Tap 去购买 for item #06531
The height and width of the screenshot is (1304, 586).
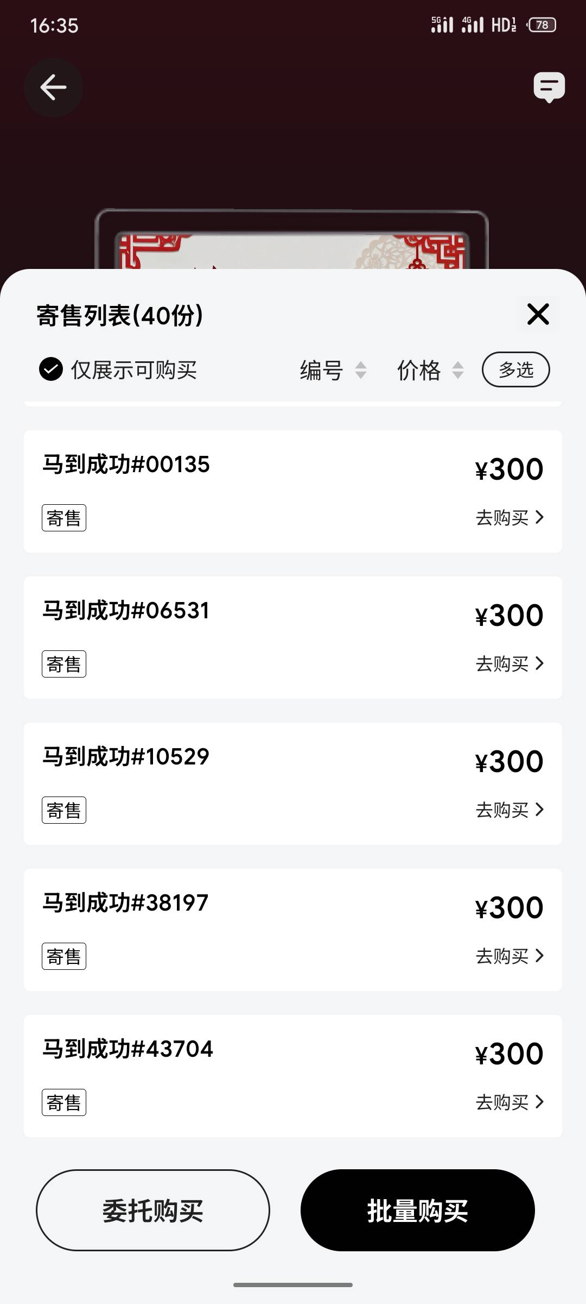(x=509, y=664)
